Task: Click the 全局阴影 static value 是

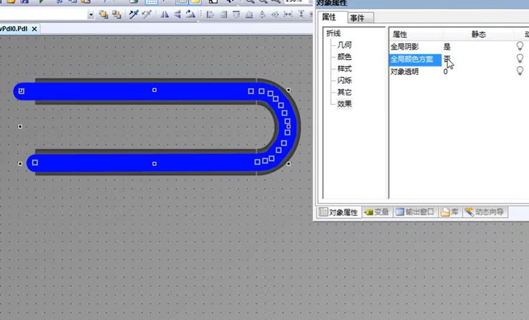Action: (448, 47)
